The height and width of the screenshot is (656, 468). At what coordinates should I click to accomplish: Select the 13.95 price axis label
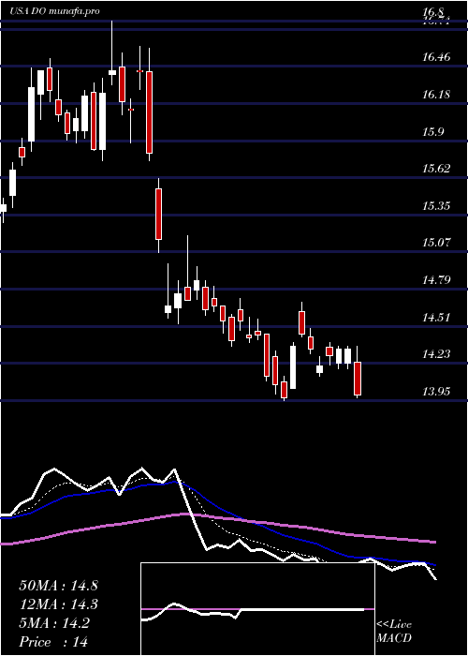click(436, 392)
